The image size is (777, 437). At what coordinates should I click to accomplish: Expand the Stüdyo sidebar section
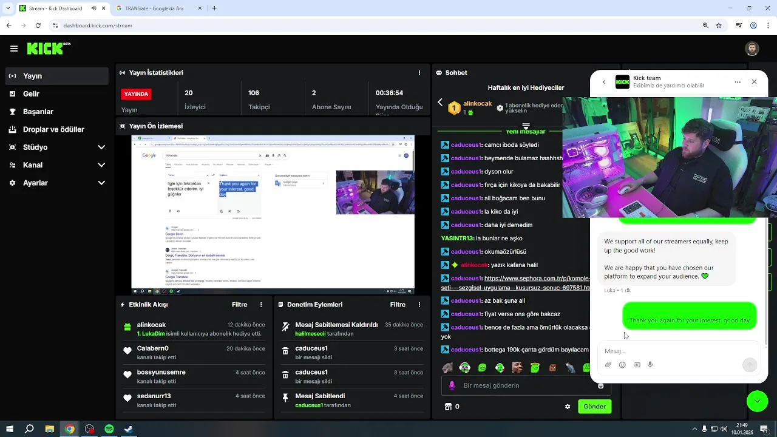[x=58, y=147]
